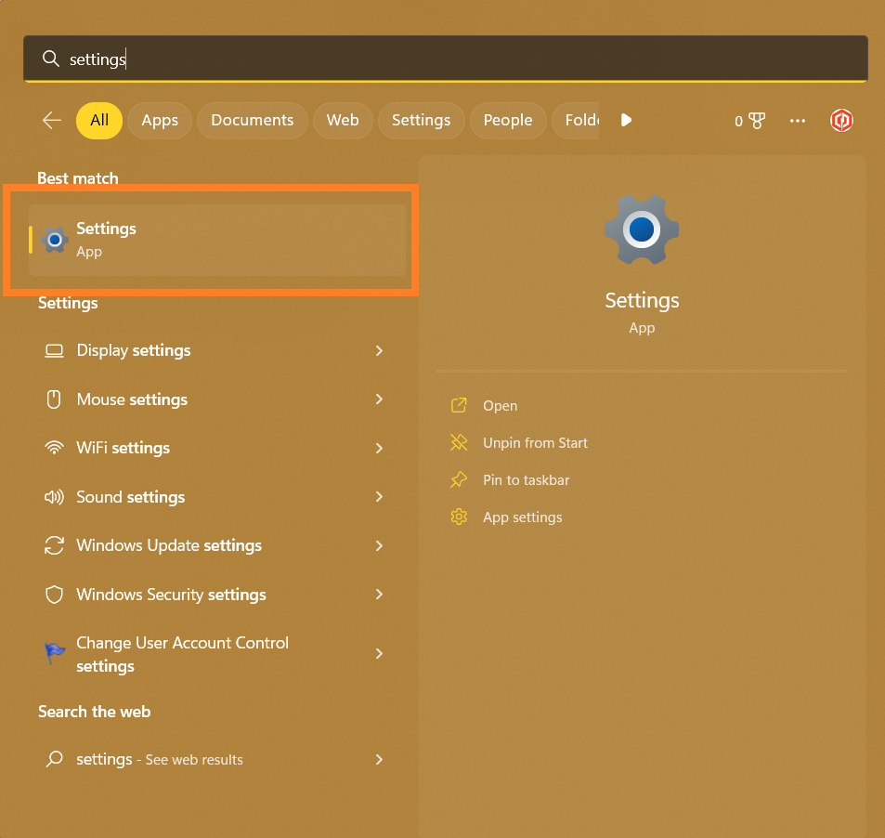Click the back arrow icon
885x838 pixels.
click(x=52, y=120)
